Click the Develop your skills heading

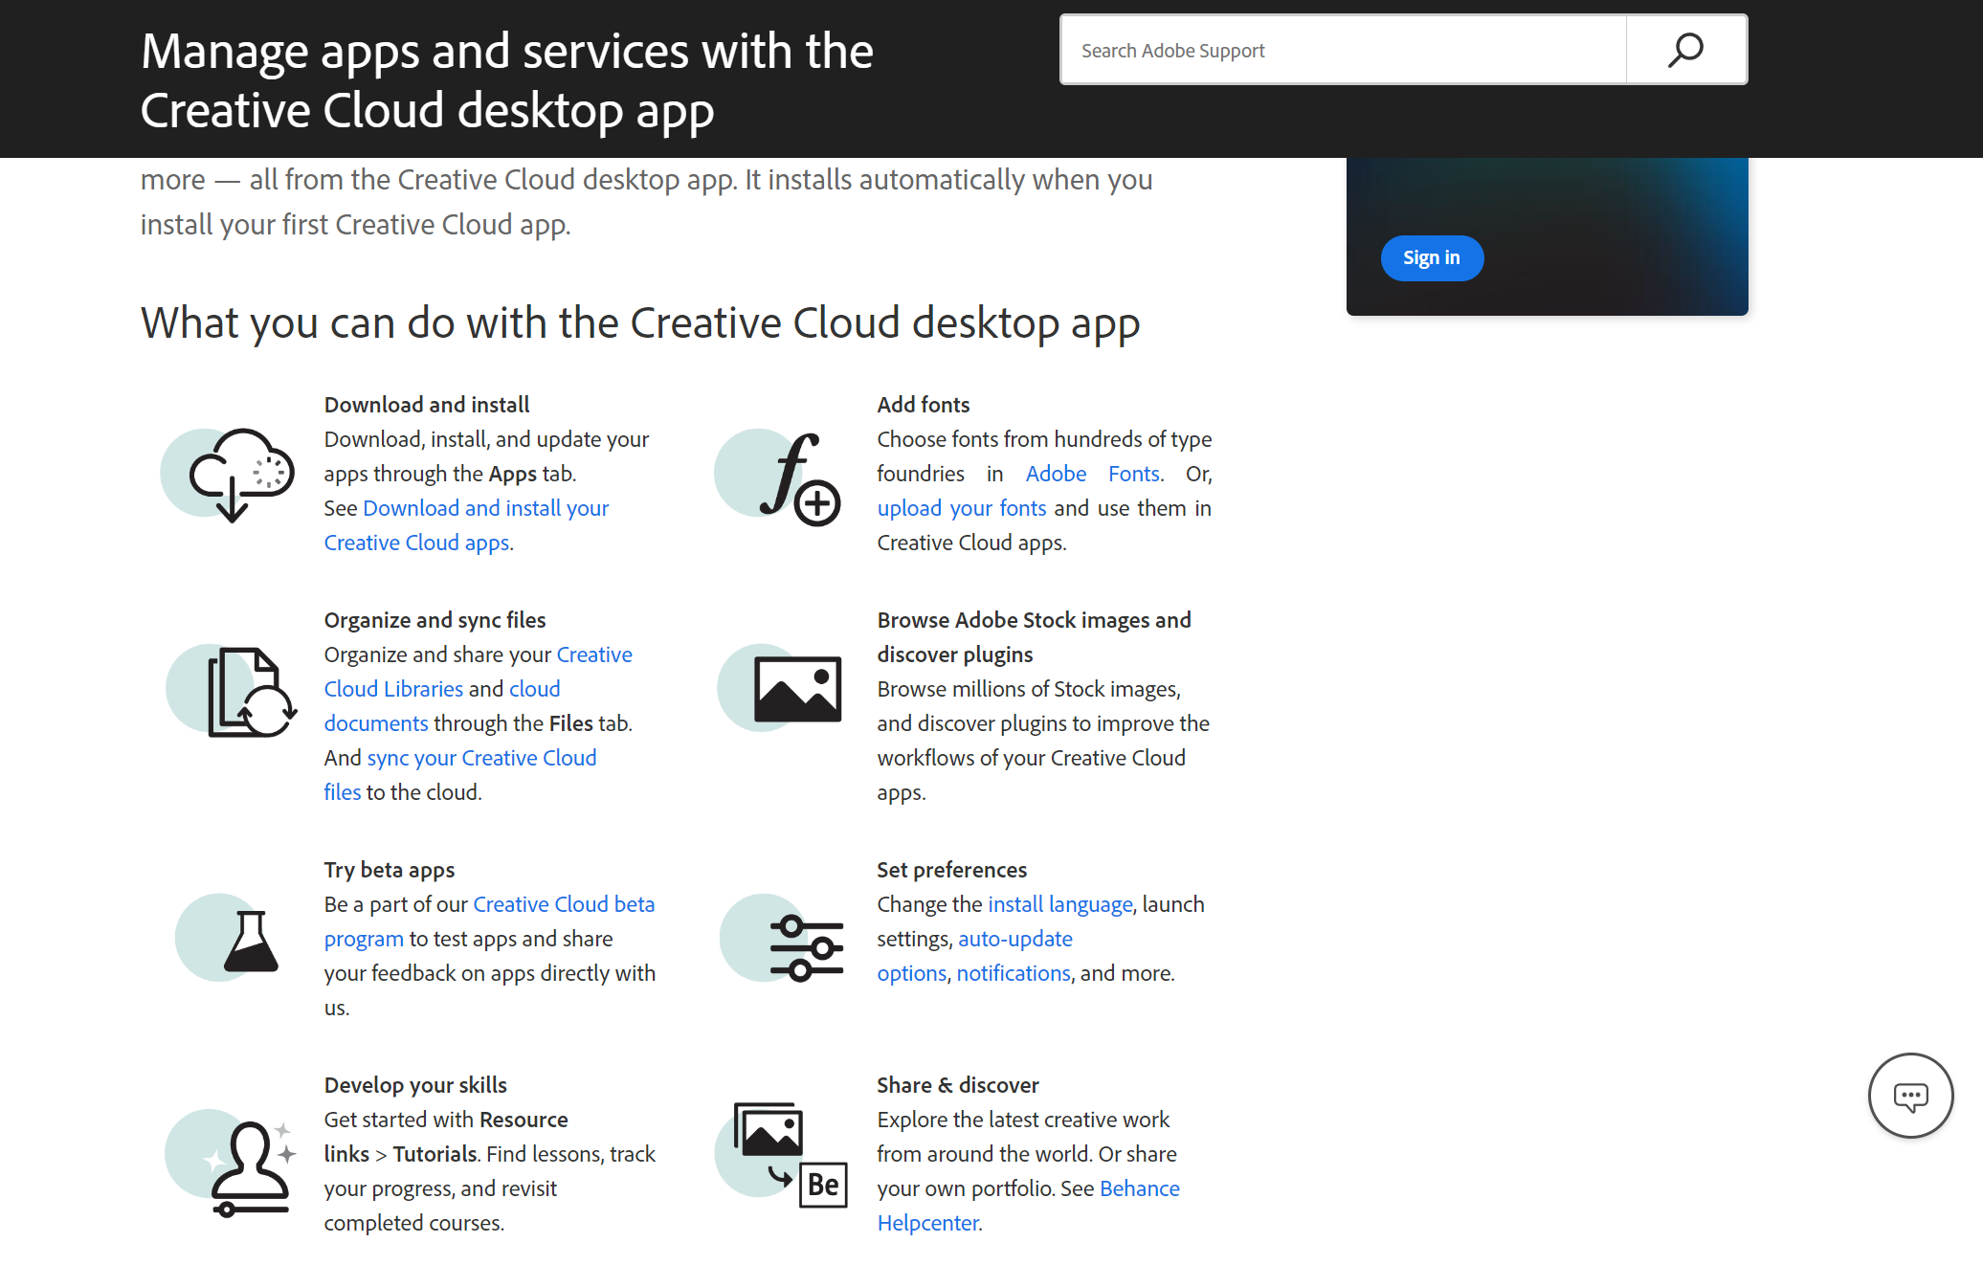tap(416, 1085)
